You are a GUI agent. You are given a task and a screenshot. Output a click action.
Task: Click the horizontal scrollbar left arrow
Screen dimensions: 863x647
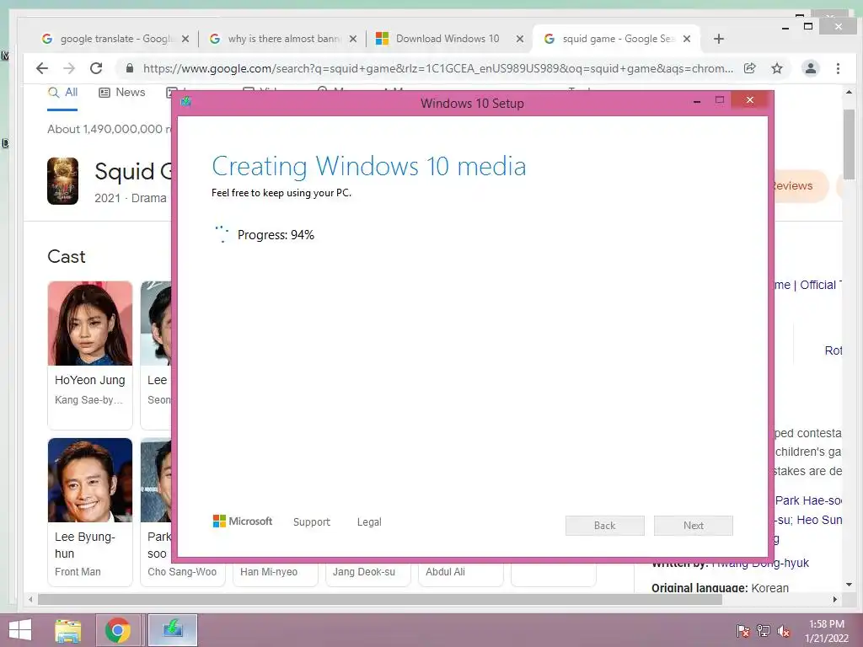coord(30,599)
